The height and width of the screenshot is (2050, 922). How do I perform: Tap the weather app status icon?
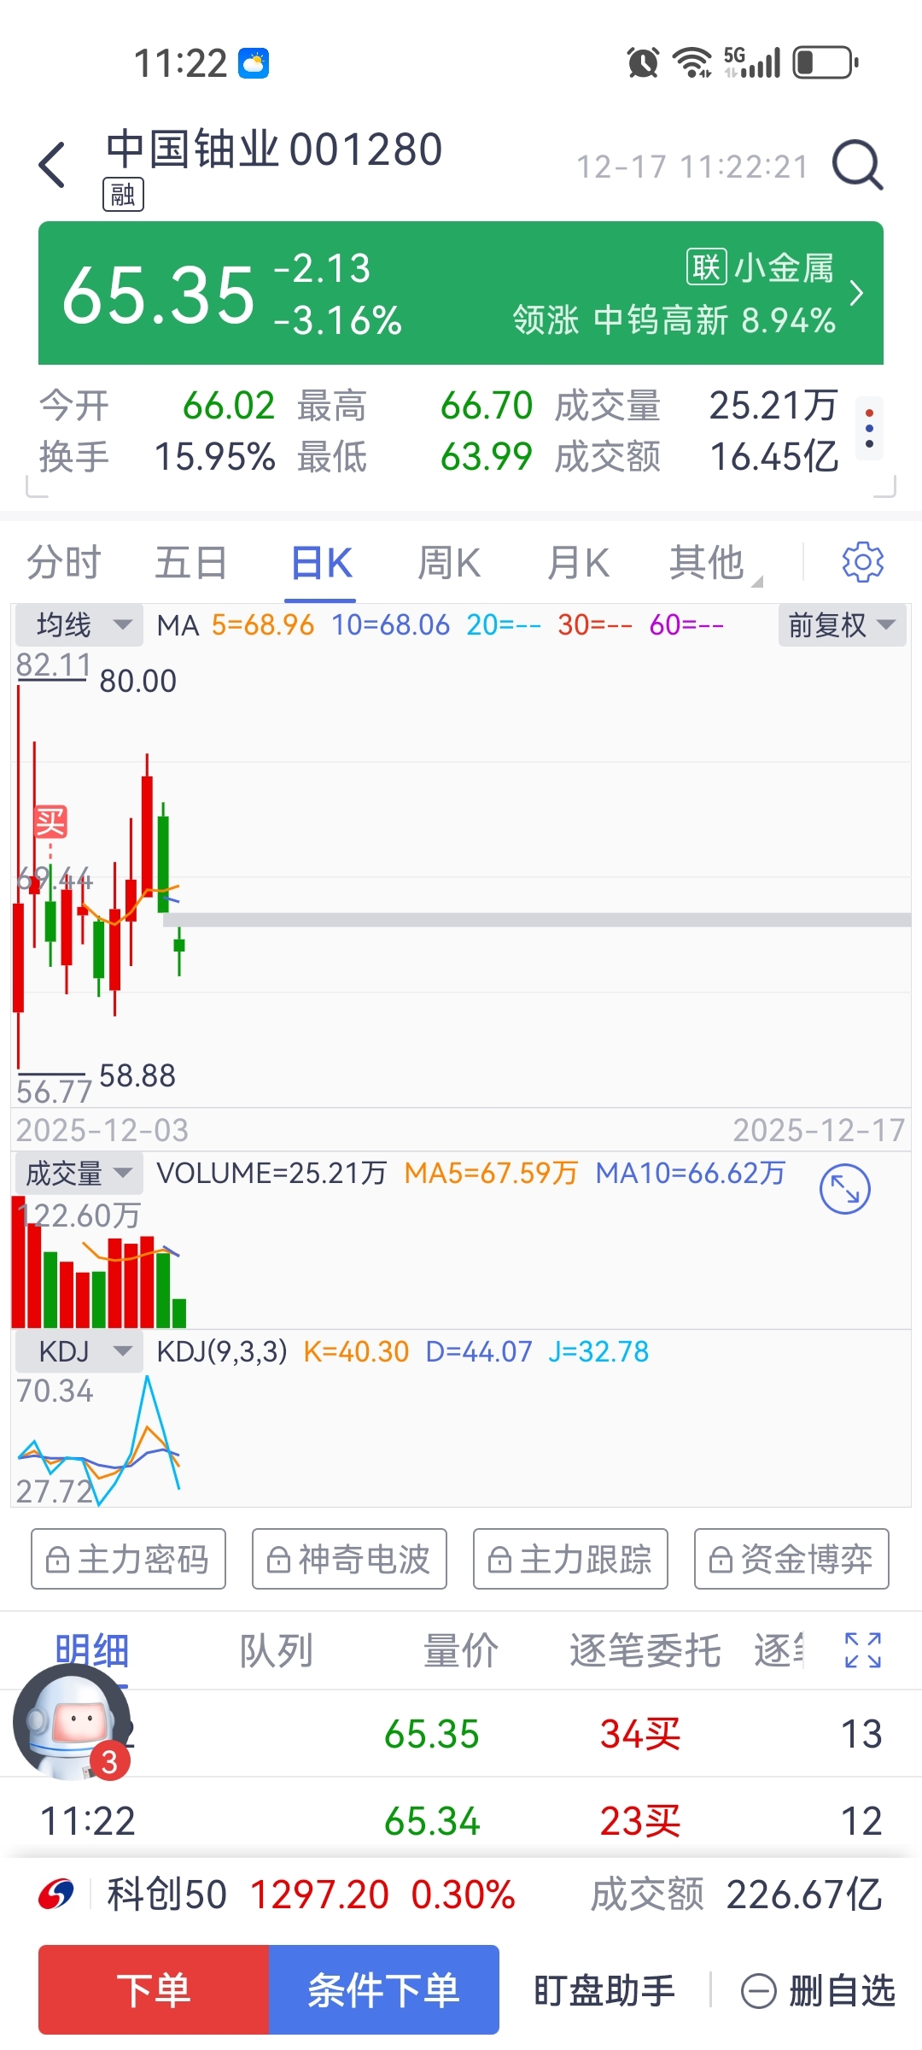[254, 63]
